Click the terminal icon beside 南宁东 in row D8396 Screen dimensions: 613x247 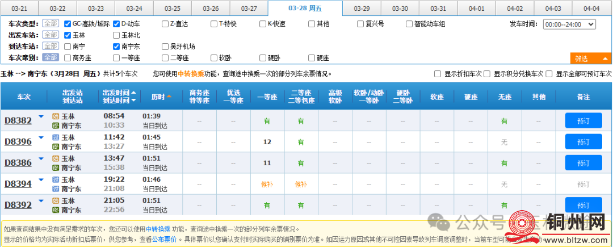coord(55,146)
